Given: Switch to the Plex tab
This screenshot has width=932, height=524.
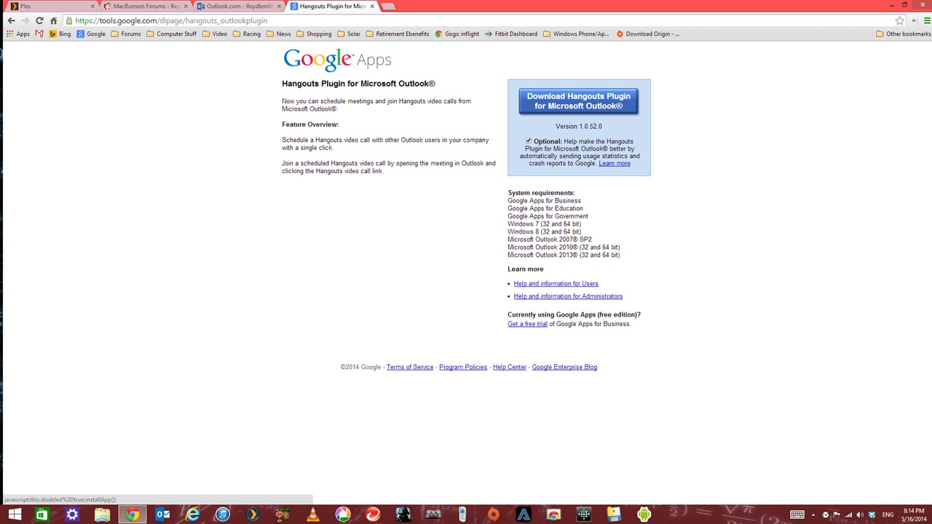Looking at the screenshot, I should [x=51, y=6].
